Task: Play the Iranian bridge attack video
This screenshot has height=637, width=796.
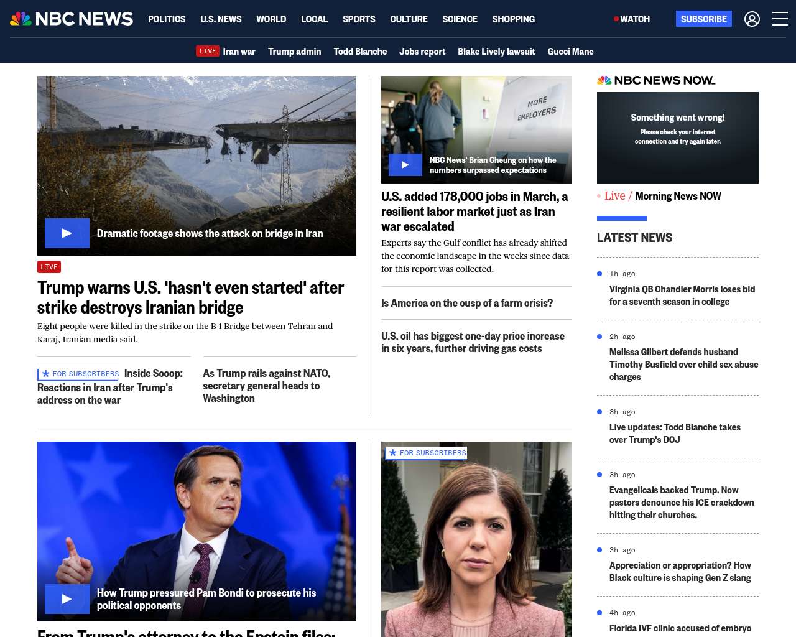Action: tap(67, 233)
